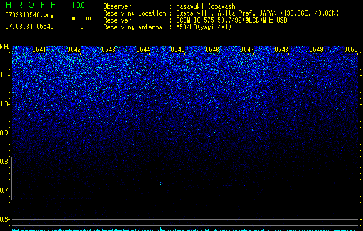
Task: Click the Receiver field label
Action: tap(117, 20)
